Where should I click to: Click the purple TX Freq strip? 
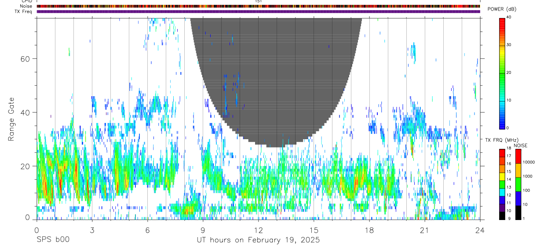click(x=258, y=11)
